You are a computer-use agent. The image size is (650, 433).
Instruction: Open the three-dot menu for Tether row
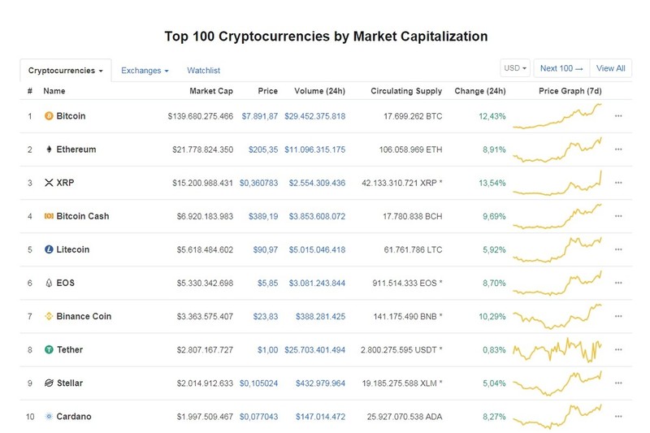point(618,349)
